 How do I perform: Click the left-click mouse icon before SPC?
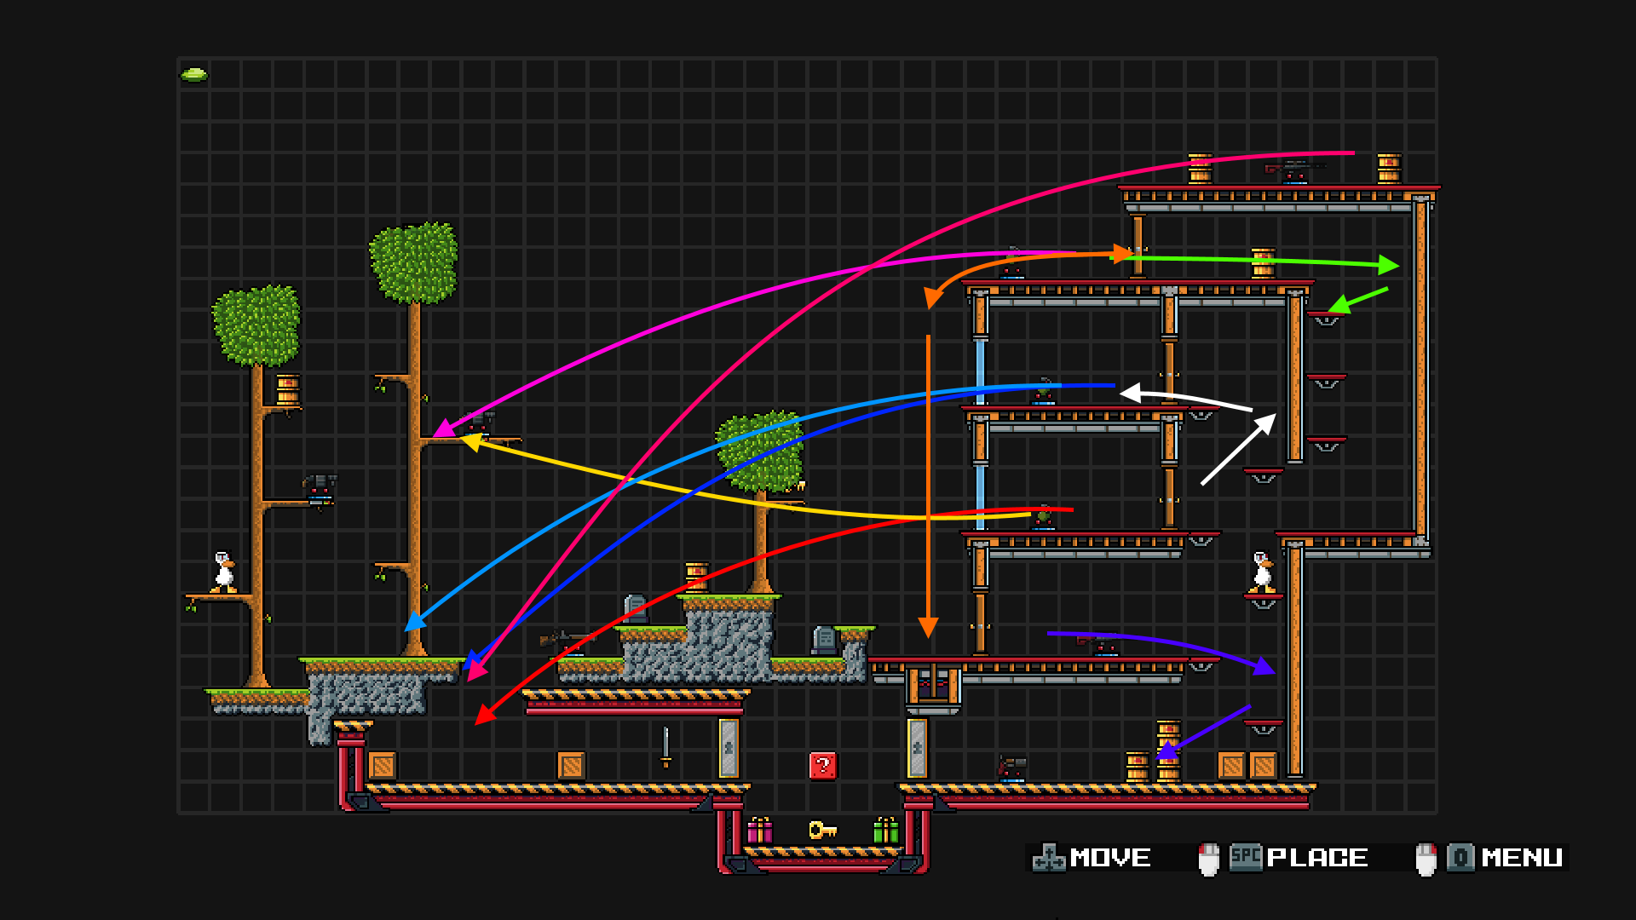pos(1208,859)
